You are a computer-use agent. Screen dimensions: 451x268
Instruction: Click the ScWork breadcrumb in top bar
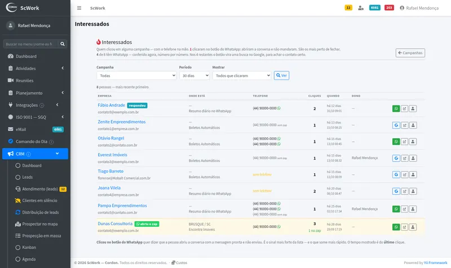click(x=98, y=8)
